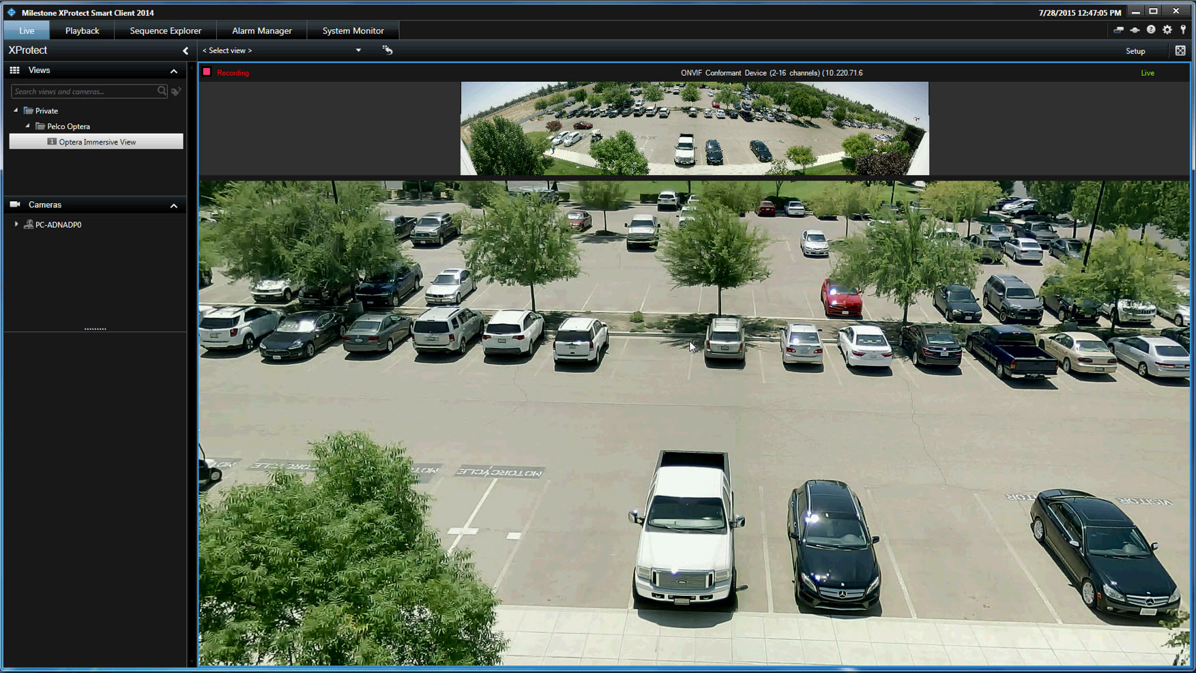Select the Optera Immersive View item
The width and height of the screenshot is (1196, 673).
point(96,142)
